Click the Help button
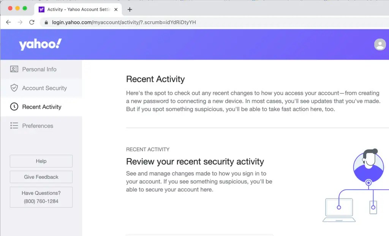 (41, 161)
